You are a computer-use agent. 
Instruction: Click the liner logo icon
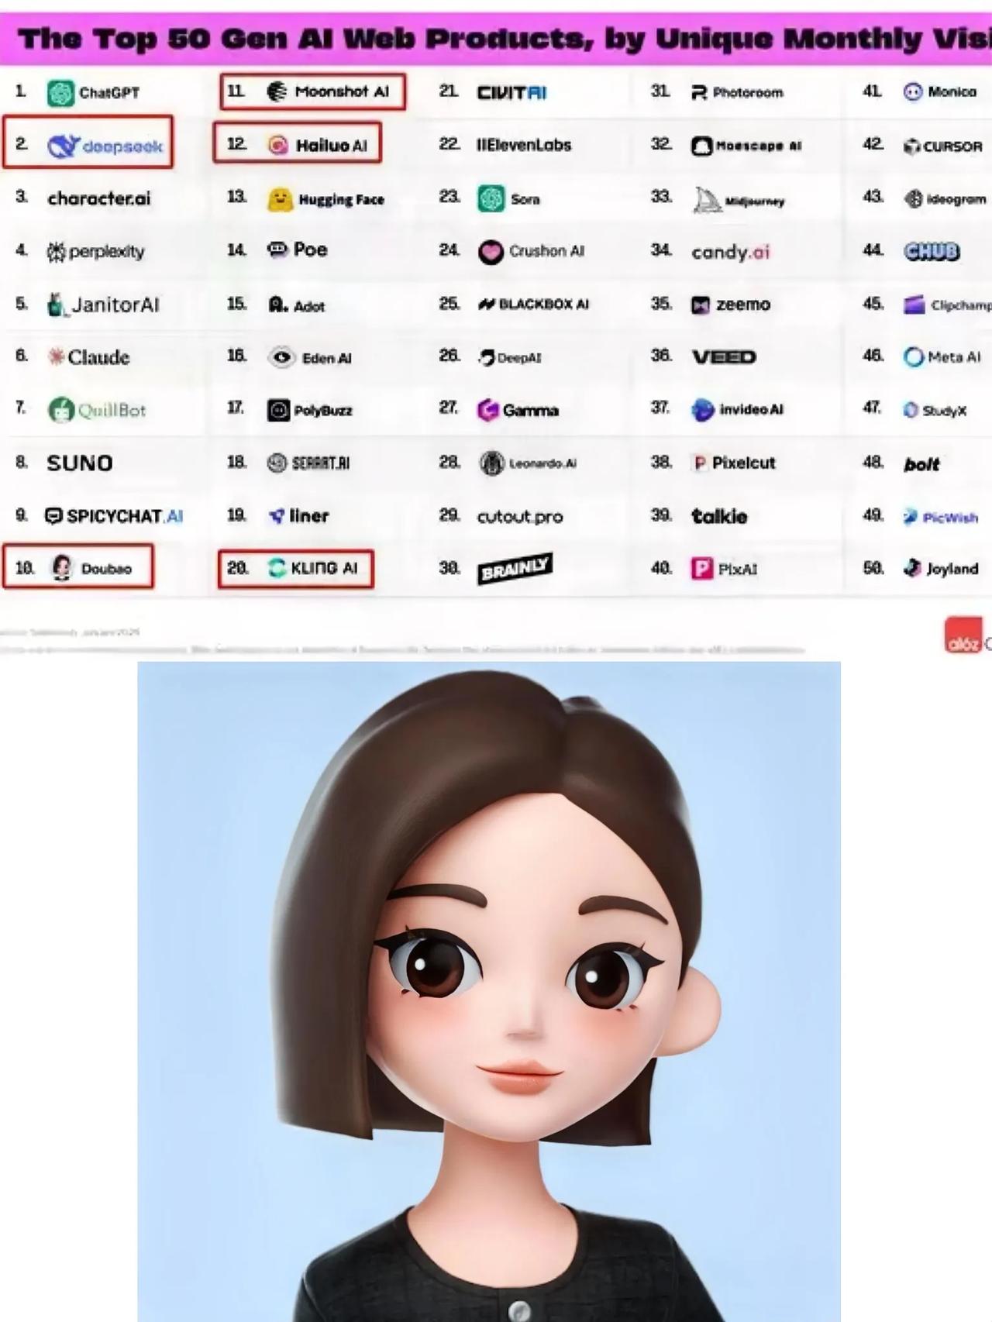point(277,516)
